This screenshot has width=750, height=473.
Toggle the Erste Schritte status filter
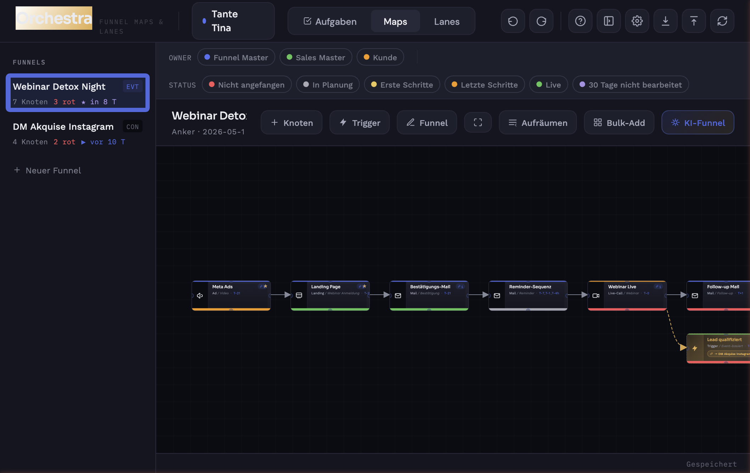point(402,84)
